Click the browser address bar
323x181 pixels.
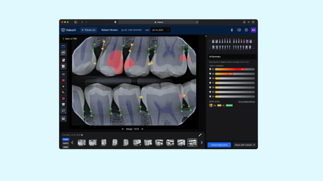coord(159,22)
